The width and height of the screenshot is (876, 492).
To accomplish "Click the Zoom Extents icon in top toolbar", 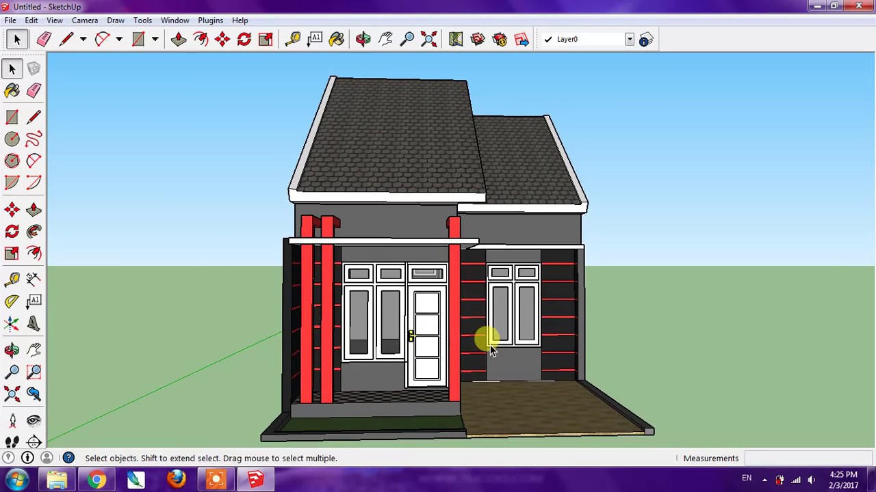I will pos(429,39).
